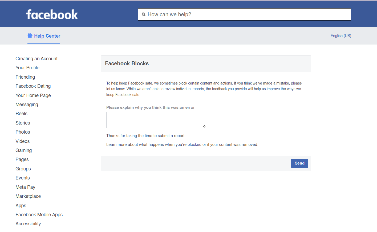Open Facebook Mobile Apps topic

39,215
